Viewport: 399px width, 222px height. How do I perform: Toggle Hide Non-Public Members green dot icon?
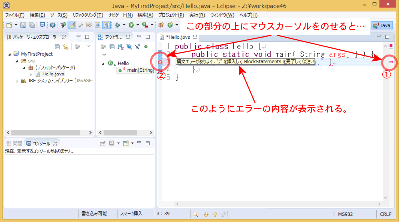146,47
